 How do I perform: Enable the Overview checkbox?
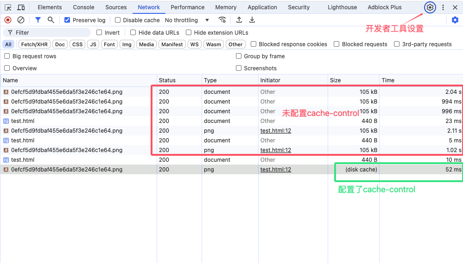pos(7,68)
